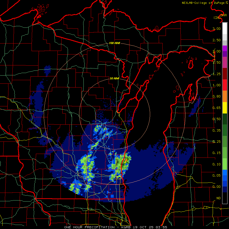229x229 pixels.
Task: Click the '1.25' scale label
Action: tap(217, 74)
